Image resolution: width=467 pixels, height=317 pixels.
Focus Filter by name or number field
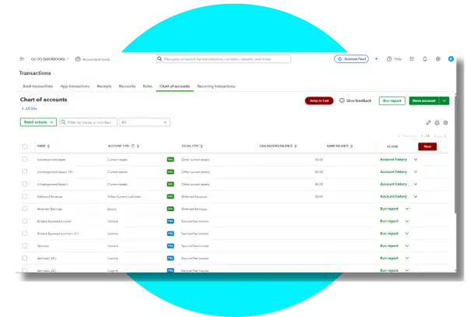[x=89, y=122]
